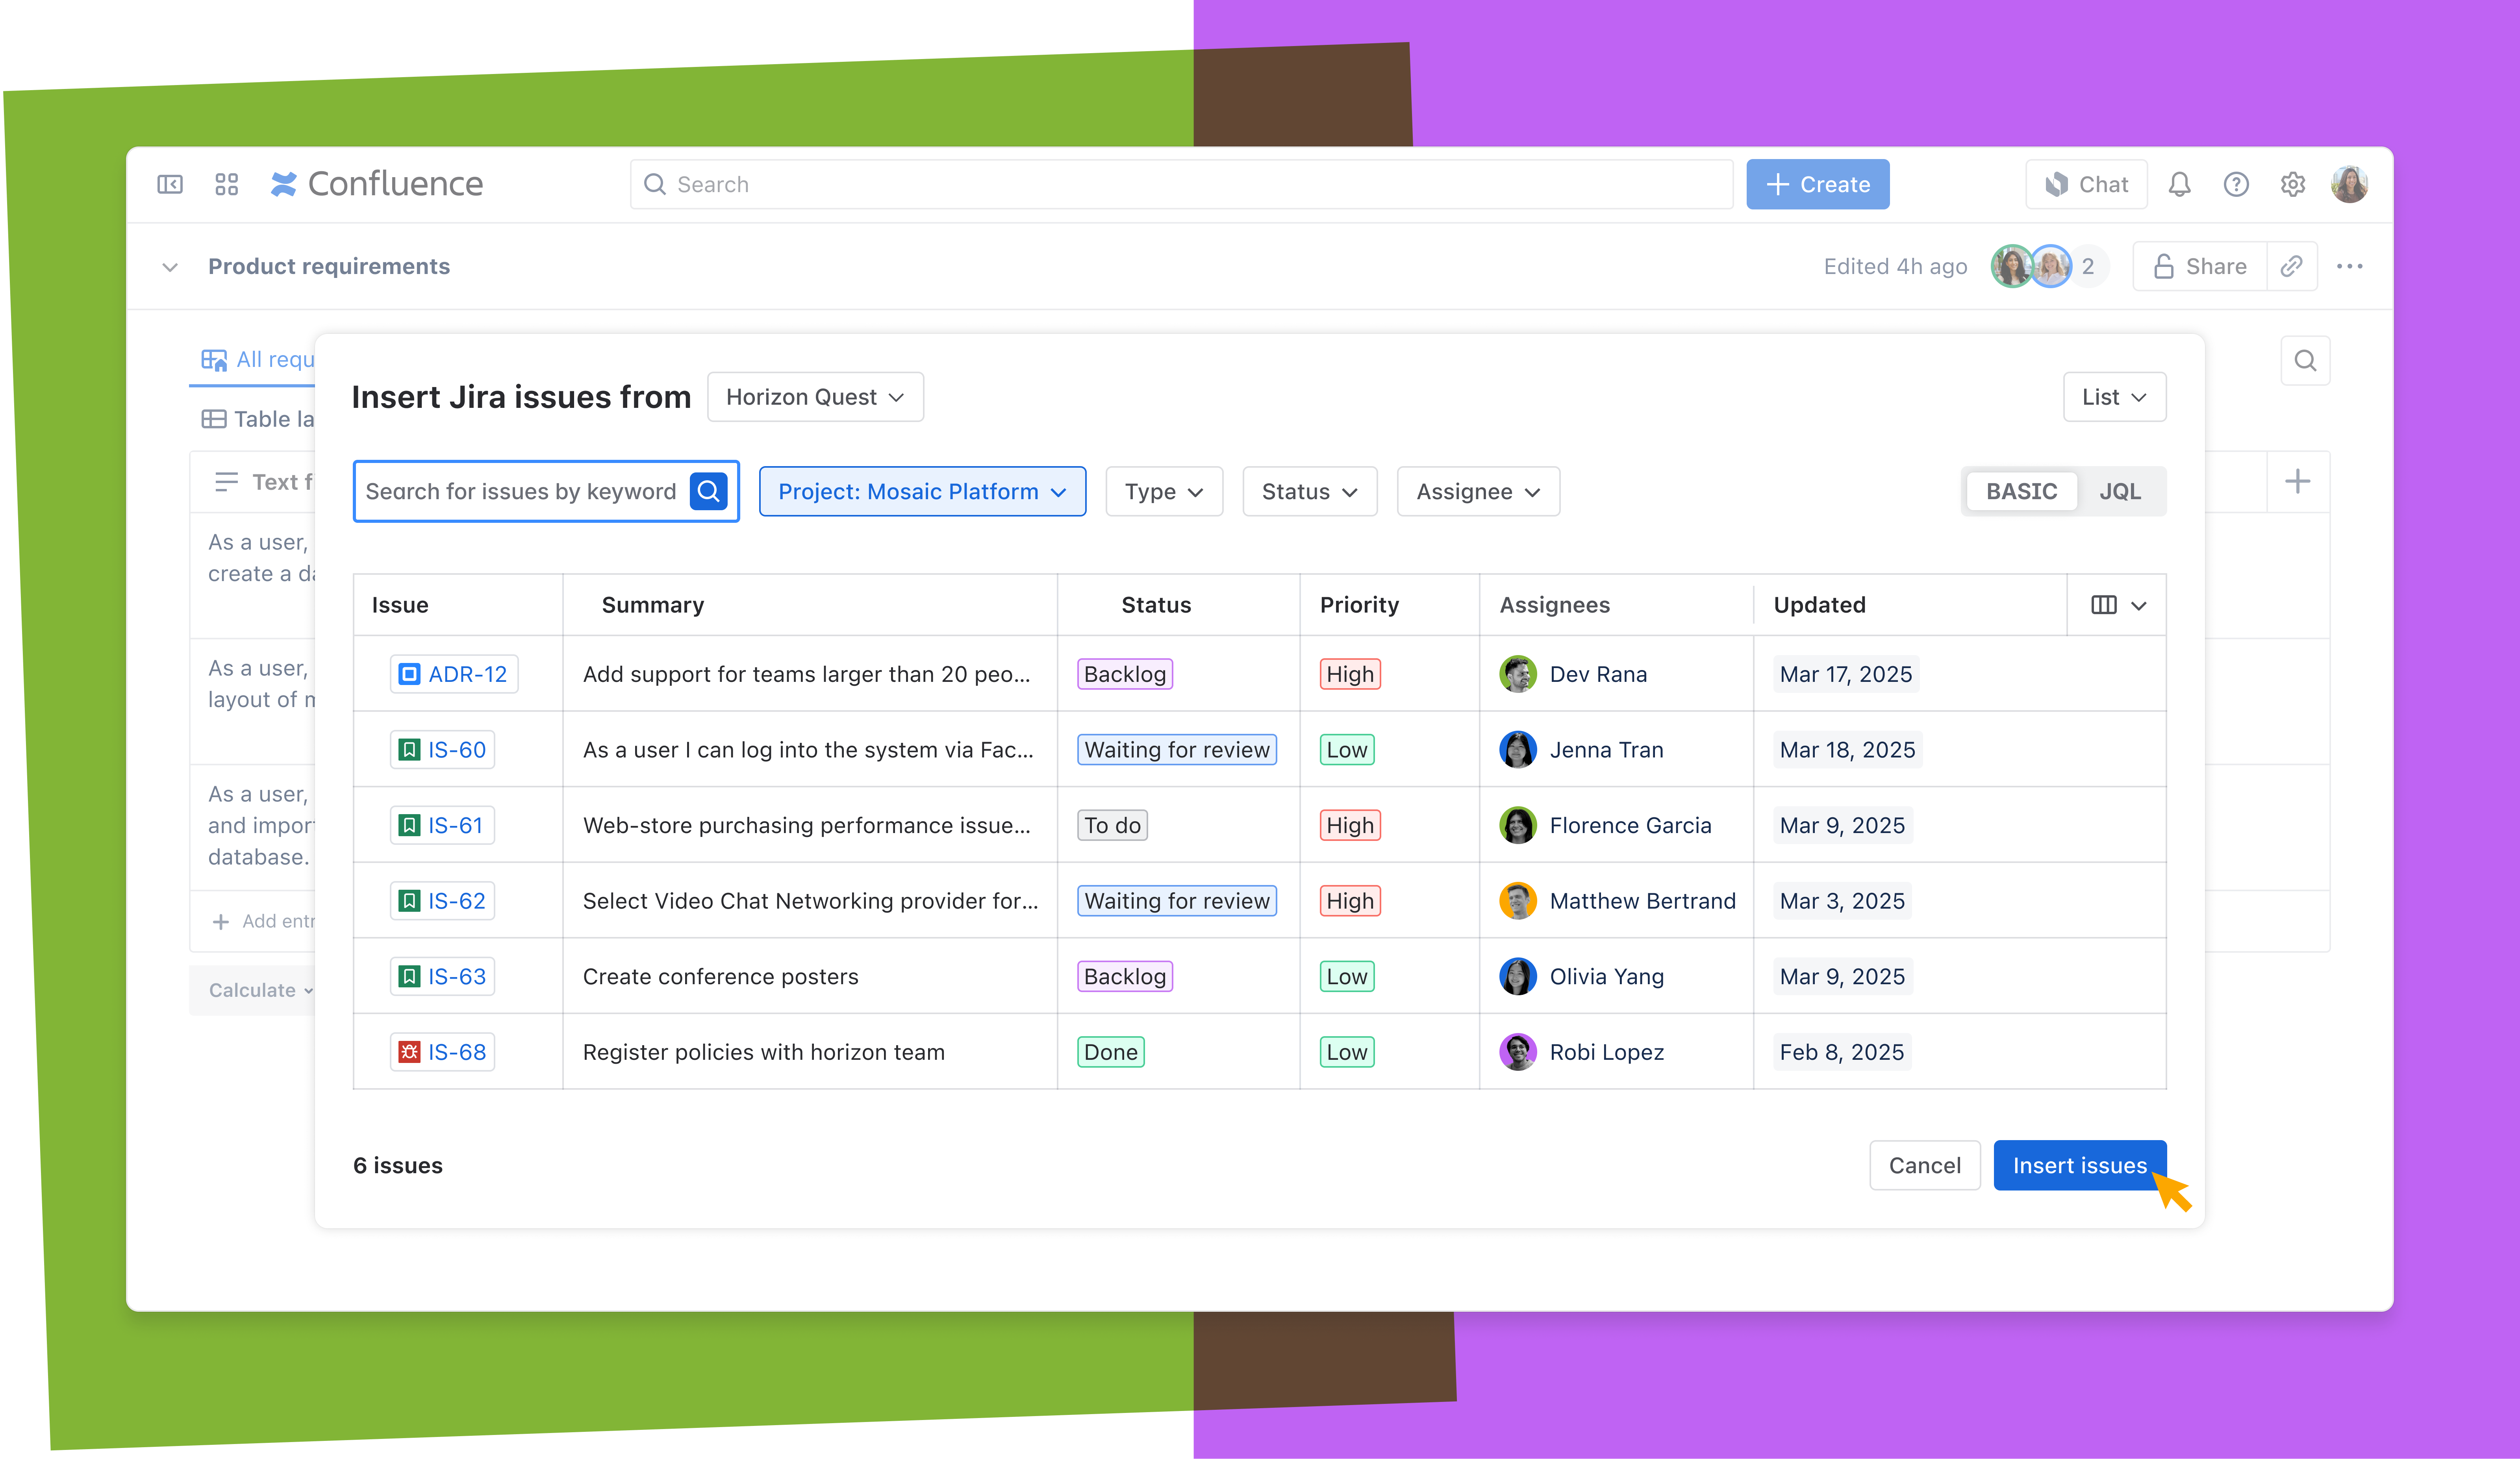Collapse the sidebar panel icon
2520x1459 pixels.
(170, 184)
